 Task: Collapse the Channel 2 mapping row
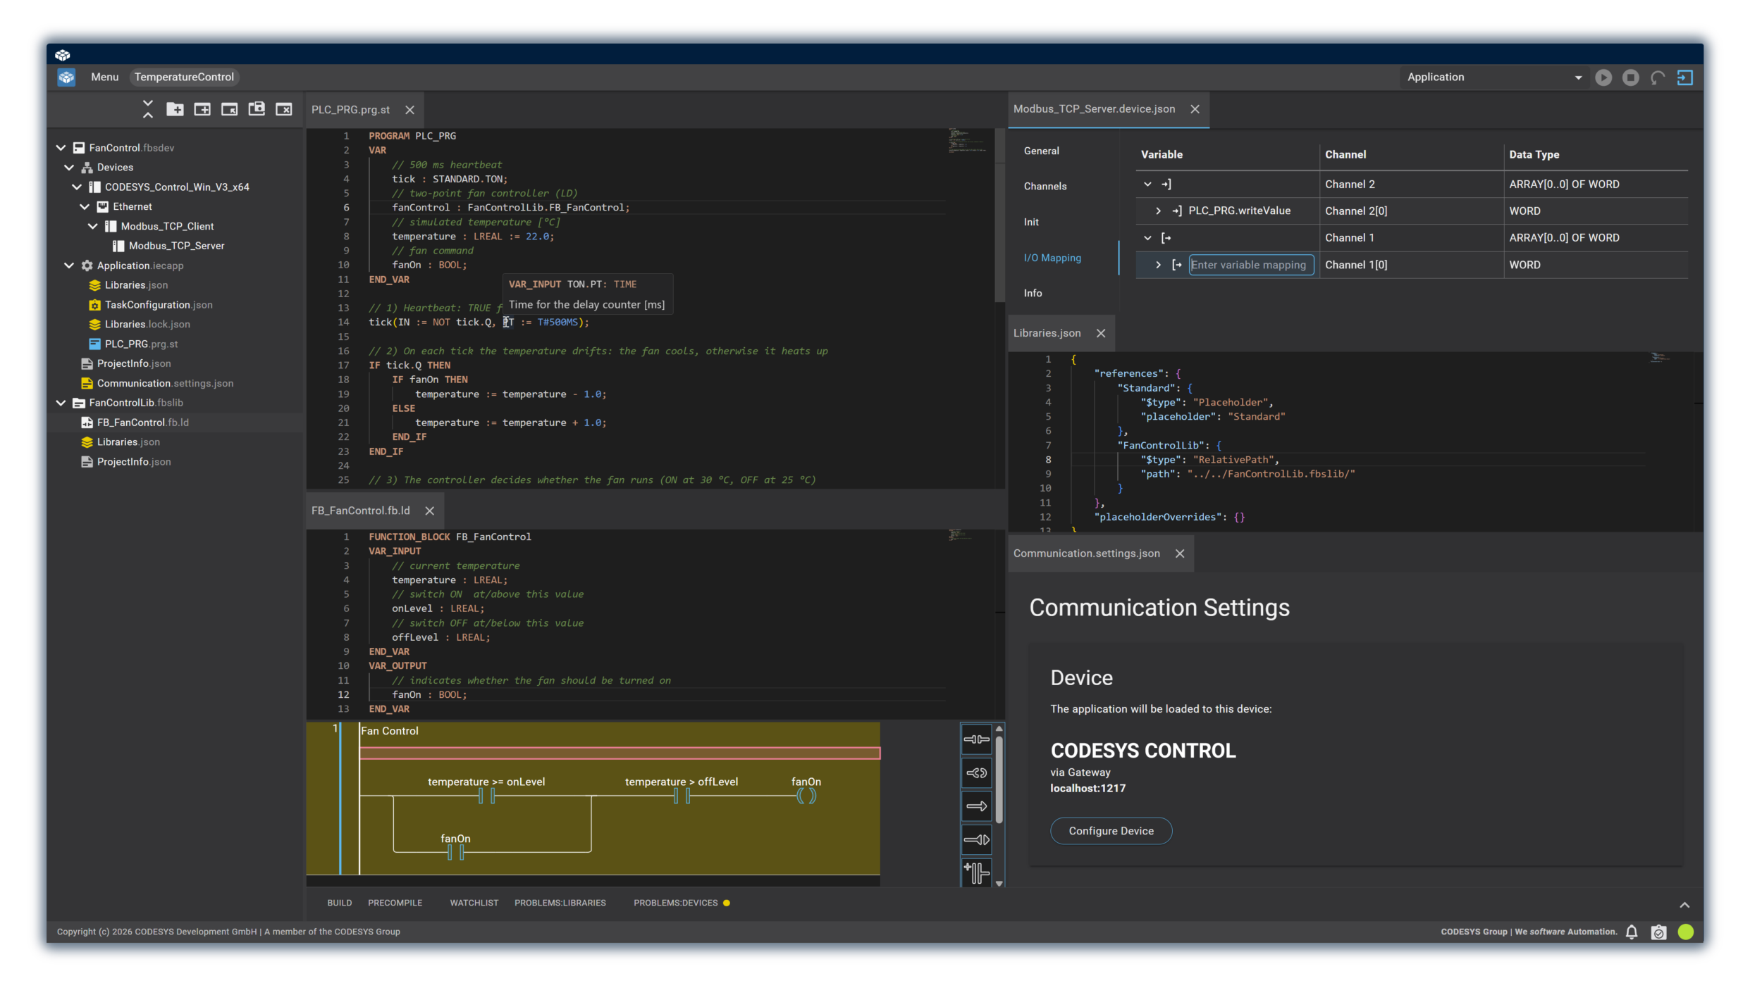click(x=1147, y=184)
